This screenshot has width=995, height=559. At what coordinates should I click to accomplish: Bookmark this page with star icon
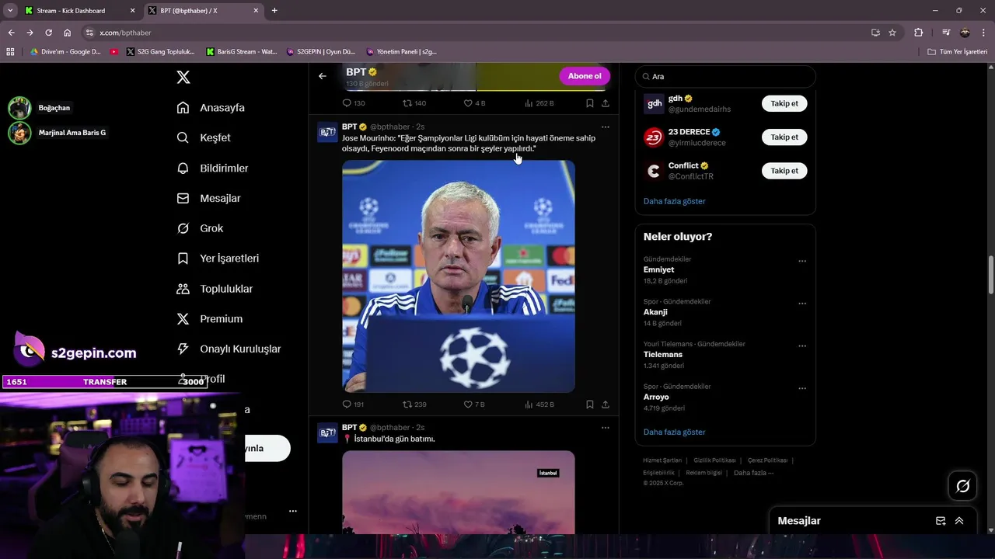pyautogui.click(x=892, y=33)
